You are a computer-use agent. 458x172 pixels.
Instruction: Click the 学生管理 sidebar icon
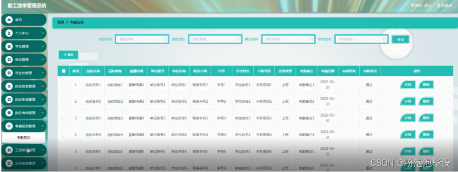[x=9, y=46]
